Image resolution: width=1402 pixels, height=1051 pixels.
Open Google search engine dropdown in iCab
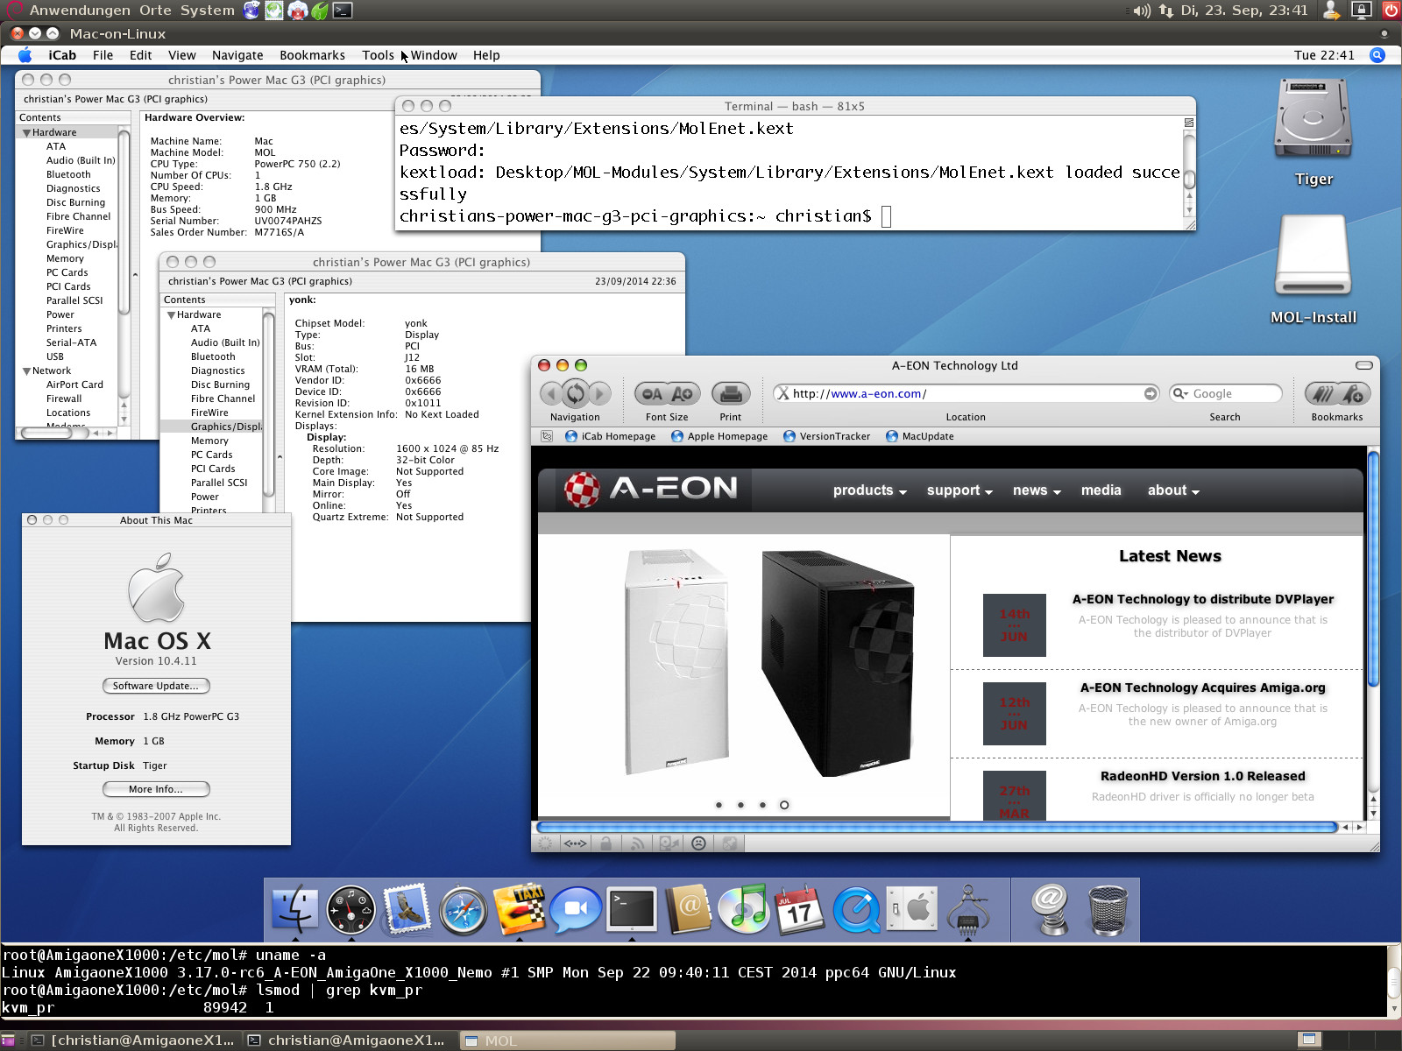click(x=1180, y=394)
